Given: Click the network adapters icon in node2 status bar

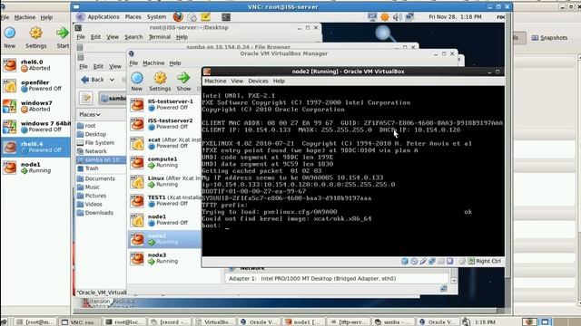Looking at the screenshot, I should point(432,262).
